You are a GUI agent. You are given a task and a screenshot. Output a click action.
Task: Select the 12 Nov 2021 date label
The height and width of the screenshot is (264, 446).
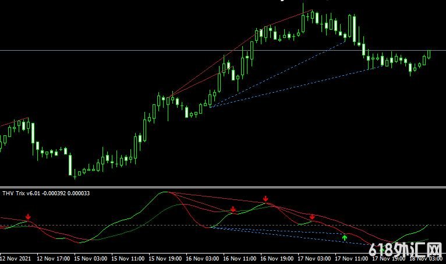click(16, 258)
